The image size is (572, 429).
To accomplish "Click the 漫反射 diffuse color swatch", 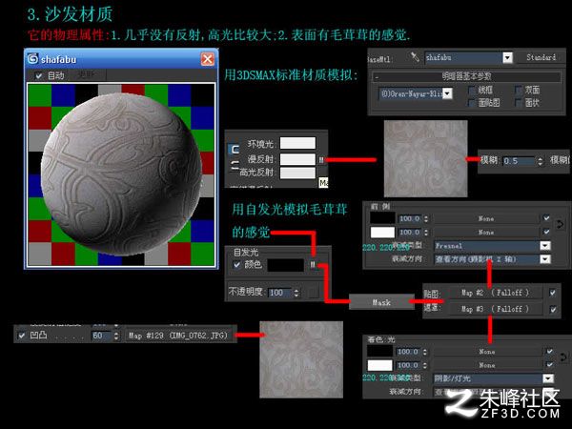I will click(x=297, y=159).
